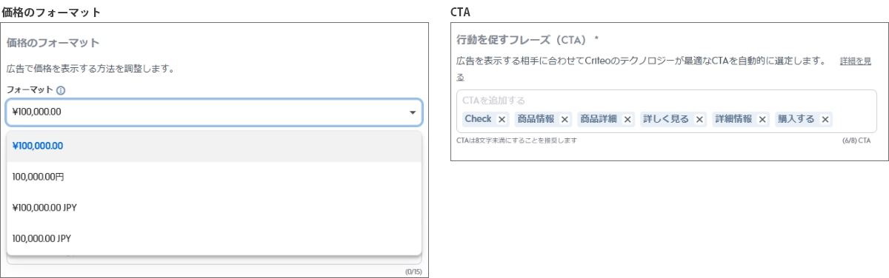Click the text field behind the dropdown list
Screen dimensions: 889x278
214,260
